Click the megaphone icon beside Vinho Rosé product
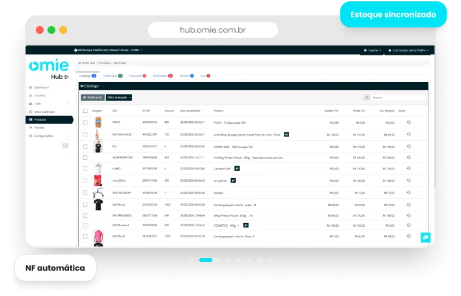The image size is (461, 296). (286, 134)
